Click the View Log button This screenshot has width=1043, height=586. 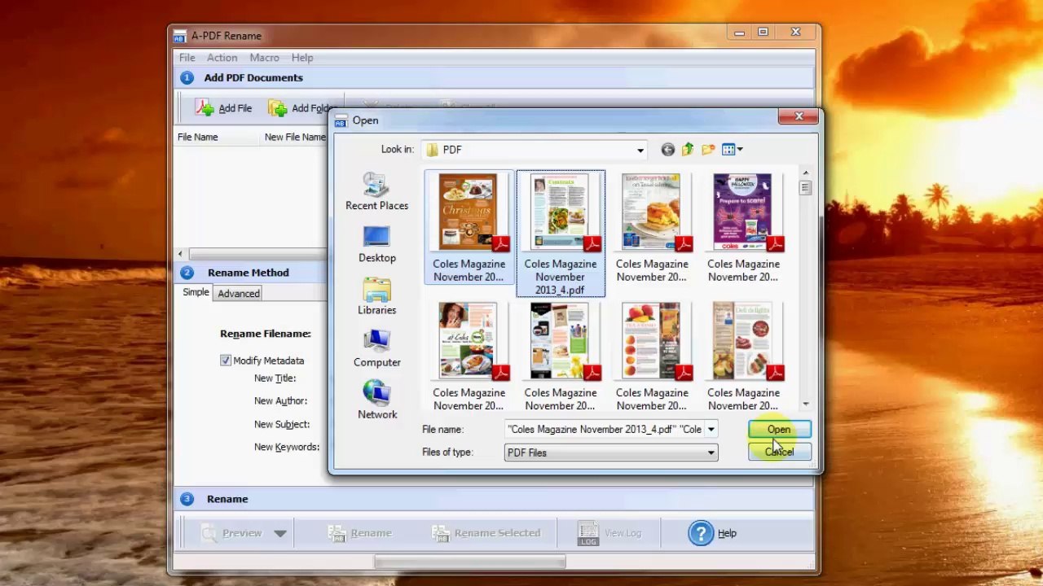point(610,533)
